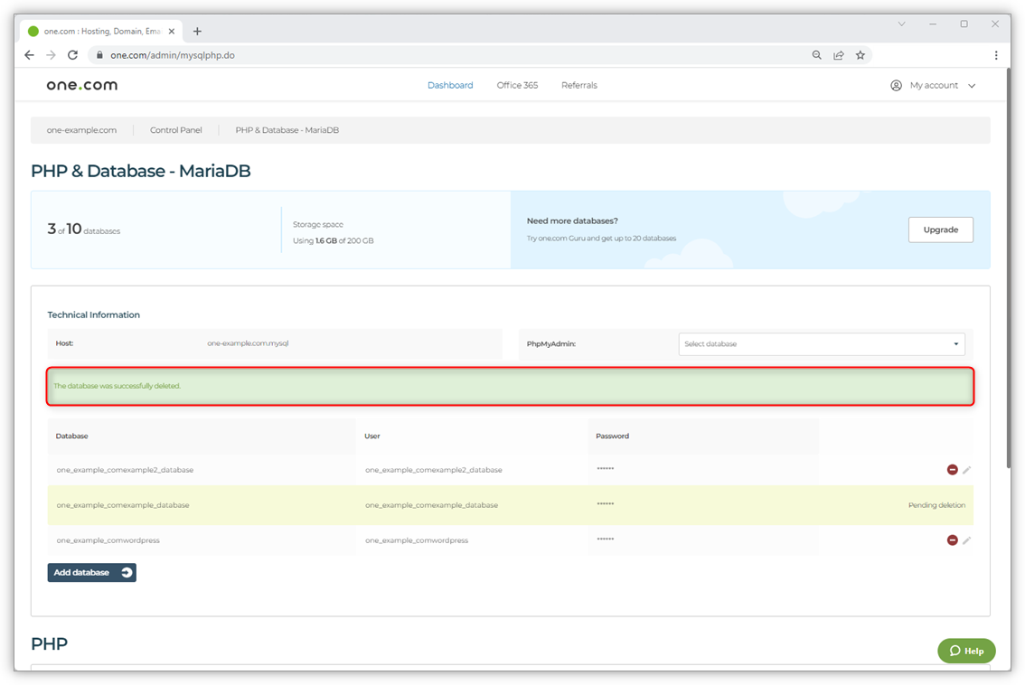Click the address bar URL field

click(x=452, y=55)
